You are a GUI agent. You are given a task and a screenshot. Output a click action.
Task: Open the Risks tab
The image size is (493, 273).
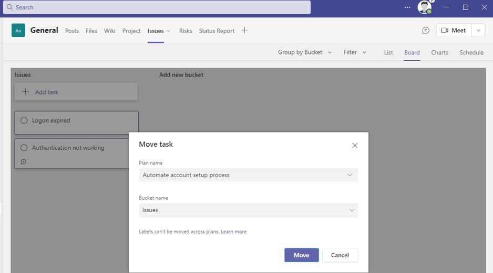(186, 31)
